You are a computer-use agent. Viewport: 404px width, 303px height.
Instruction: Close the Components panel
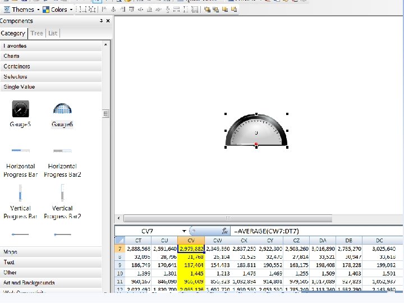108,21
